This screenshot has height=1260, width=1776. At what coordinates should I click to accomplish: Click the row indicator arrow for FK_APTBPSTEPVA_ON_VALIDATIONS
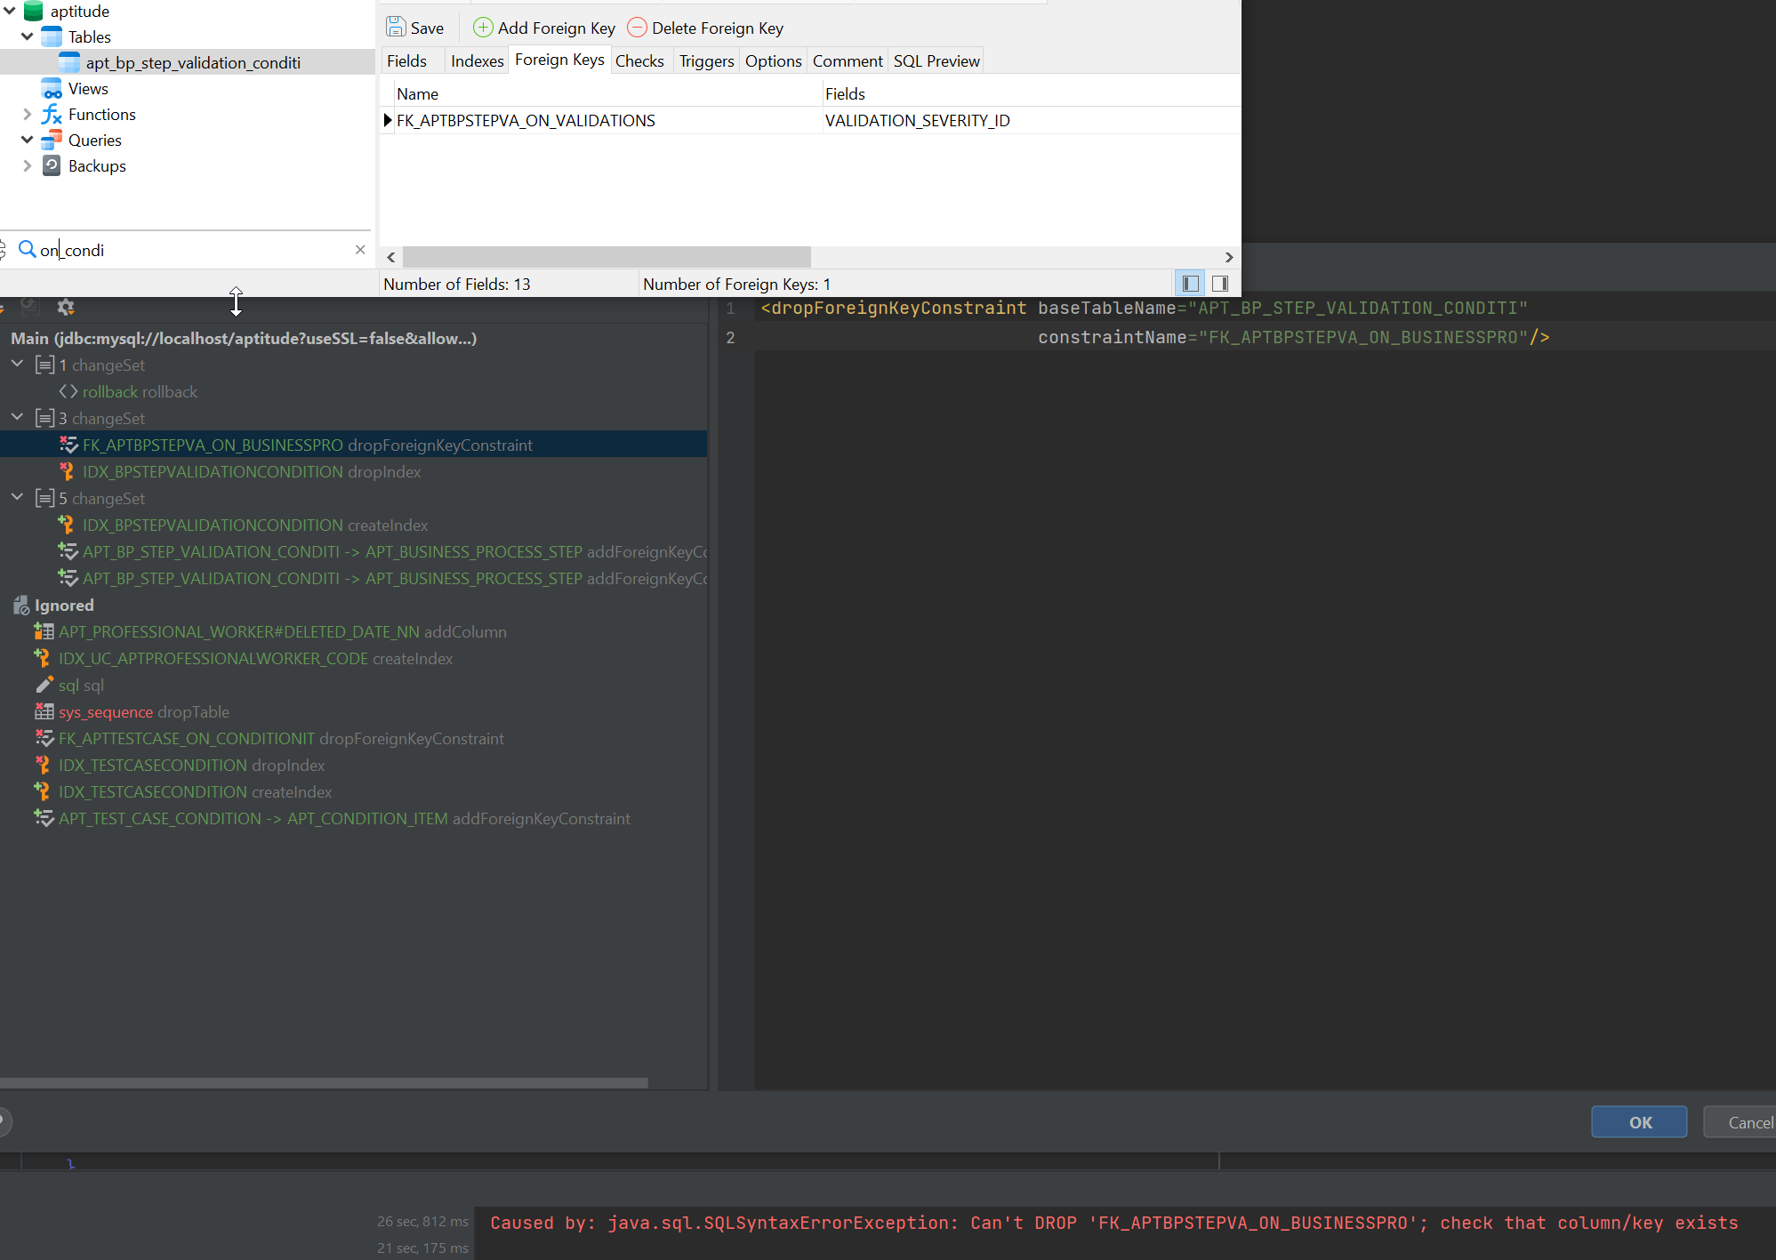388,120
